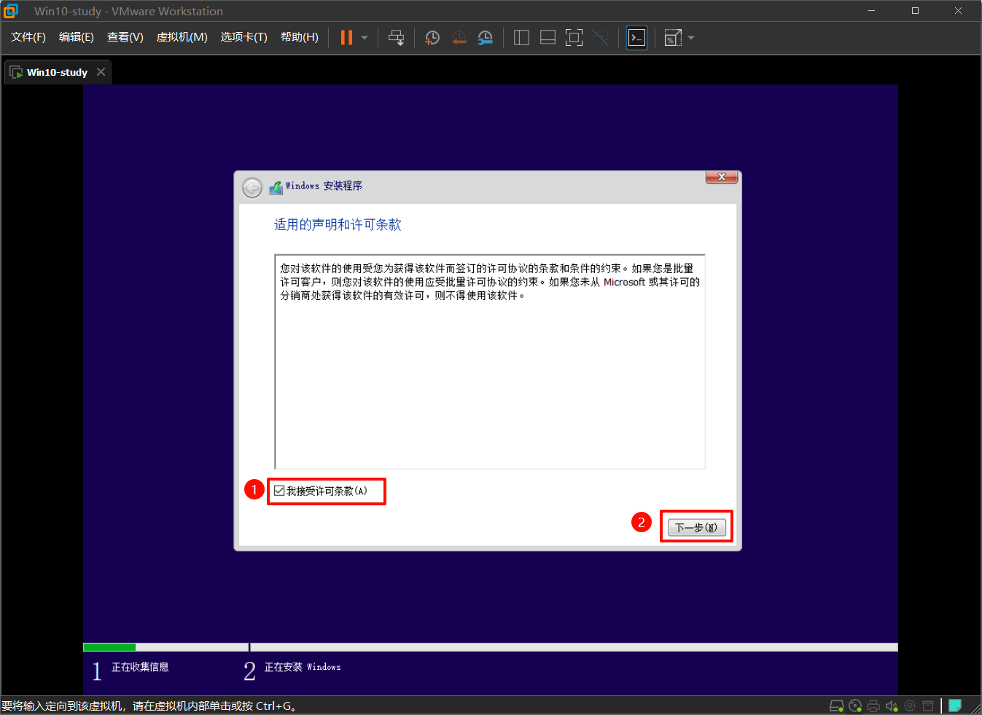This screenshot has height=715, width=982.
Task: Toggle the console view button
Action: (636, 37)
